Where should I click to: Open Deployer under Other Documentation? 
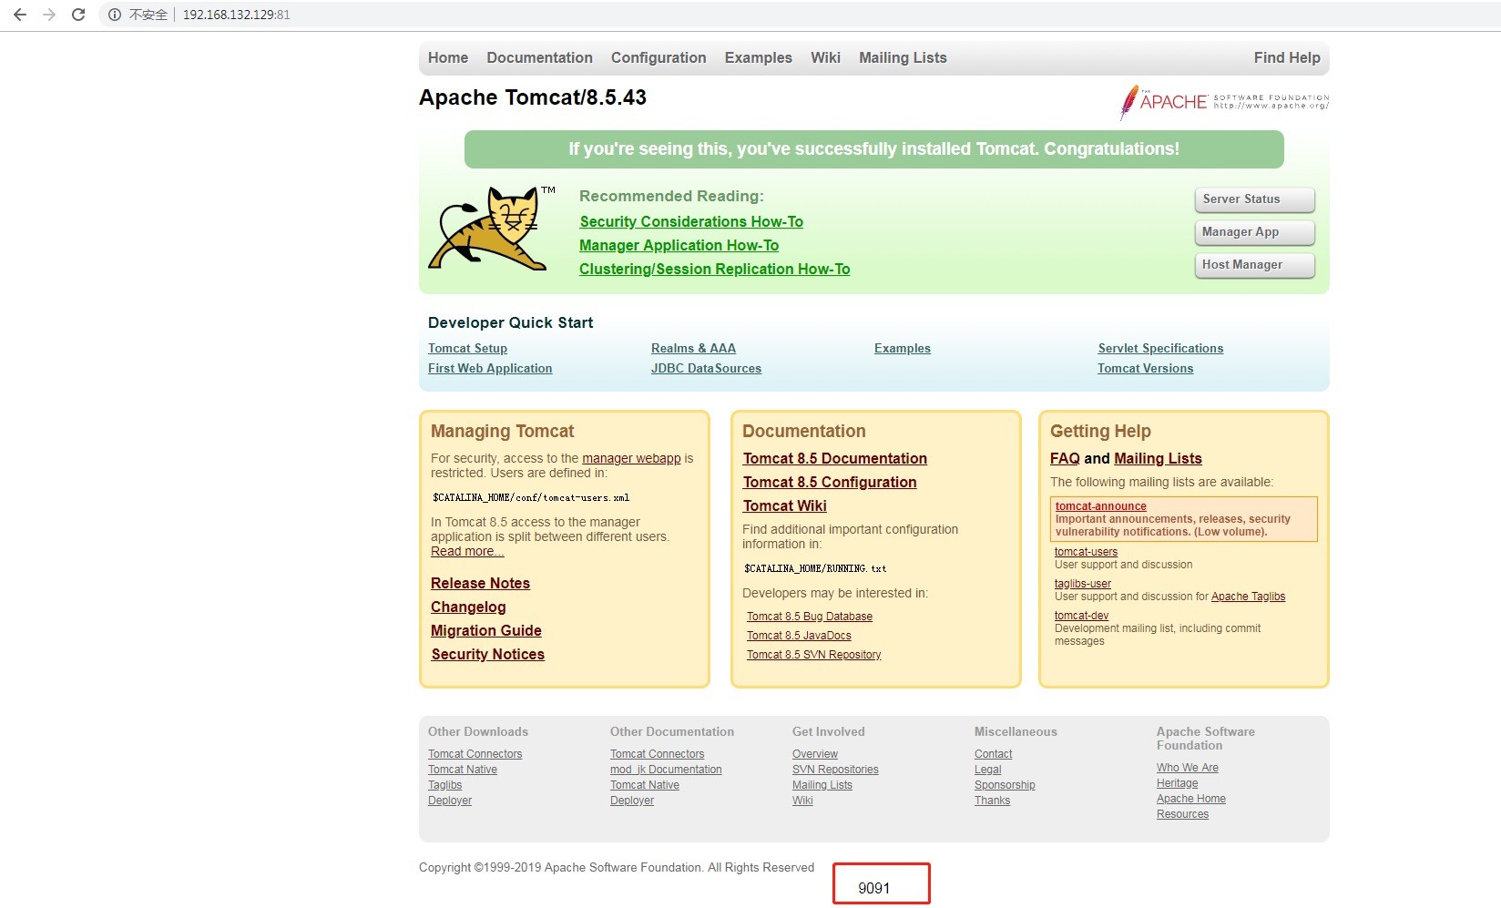pos(632,801)
